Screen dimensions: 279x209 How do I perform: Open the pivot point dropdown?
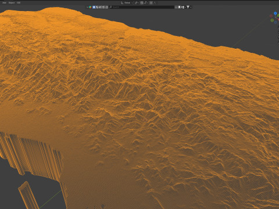[137, 3]
